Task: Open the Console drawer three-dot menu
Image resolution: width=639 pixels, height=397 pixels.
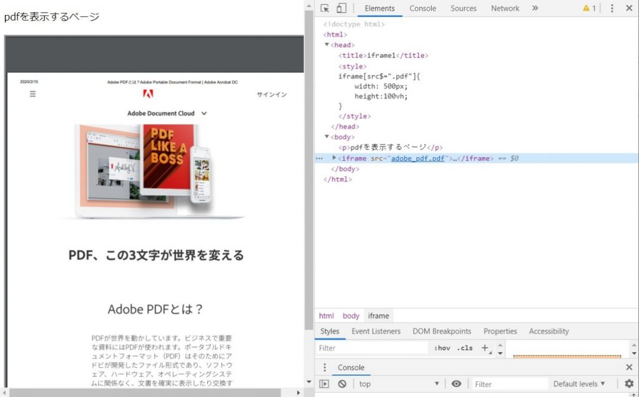Action: click(324, 368)
